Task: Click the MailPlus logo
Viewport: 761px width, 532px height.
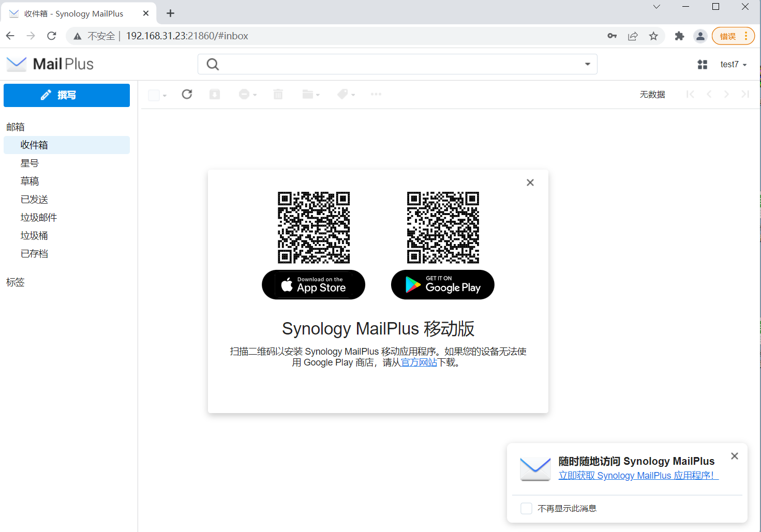Action: point(50,64)
